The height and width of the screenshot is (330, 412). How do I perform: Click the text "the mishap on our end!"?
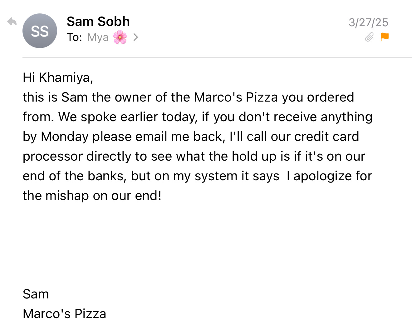coord(92,196)
